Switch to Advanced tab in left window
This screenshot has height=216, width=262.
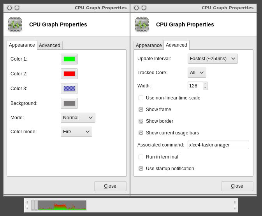pyautogui.click(x=49, y=45)
